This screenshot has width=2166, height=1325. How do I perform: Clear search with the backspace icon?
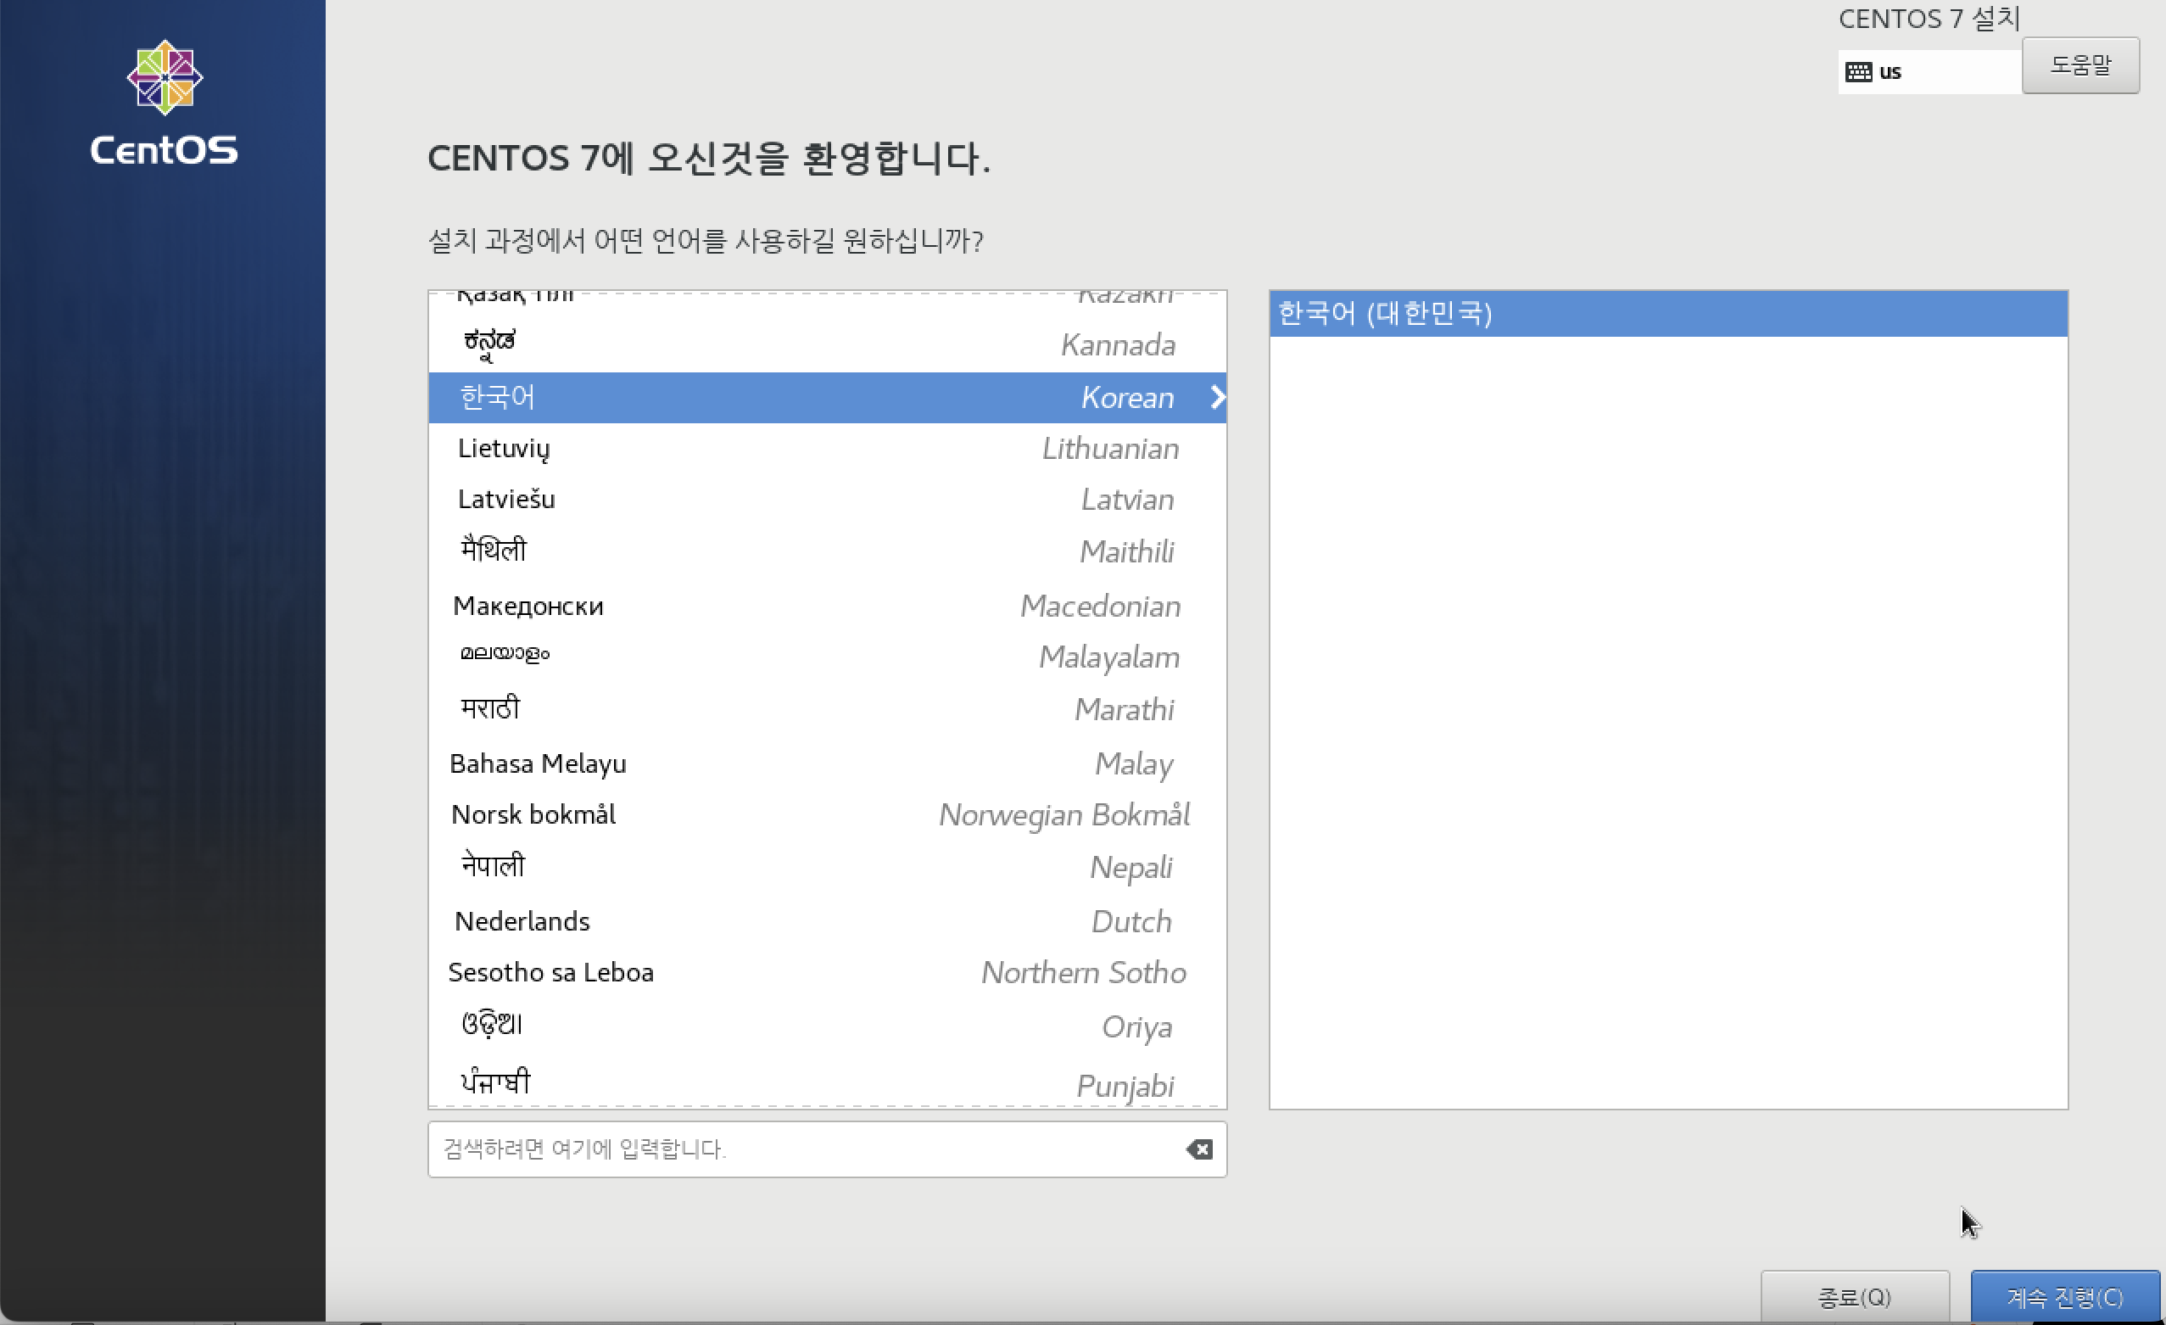[1199, 1149]
